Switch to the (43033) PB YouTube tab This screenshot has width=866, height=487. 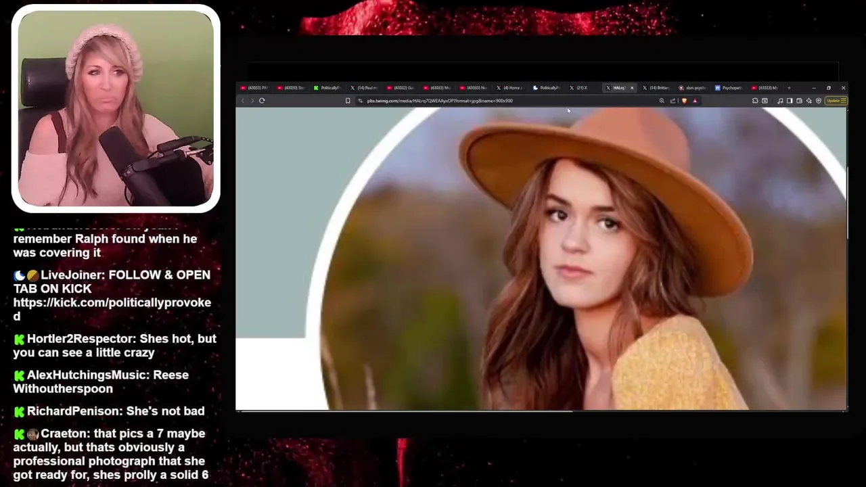[x=256, y=88]
